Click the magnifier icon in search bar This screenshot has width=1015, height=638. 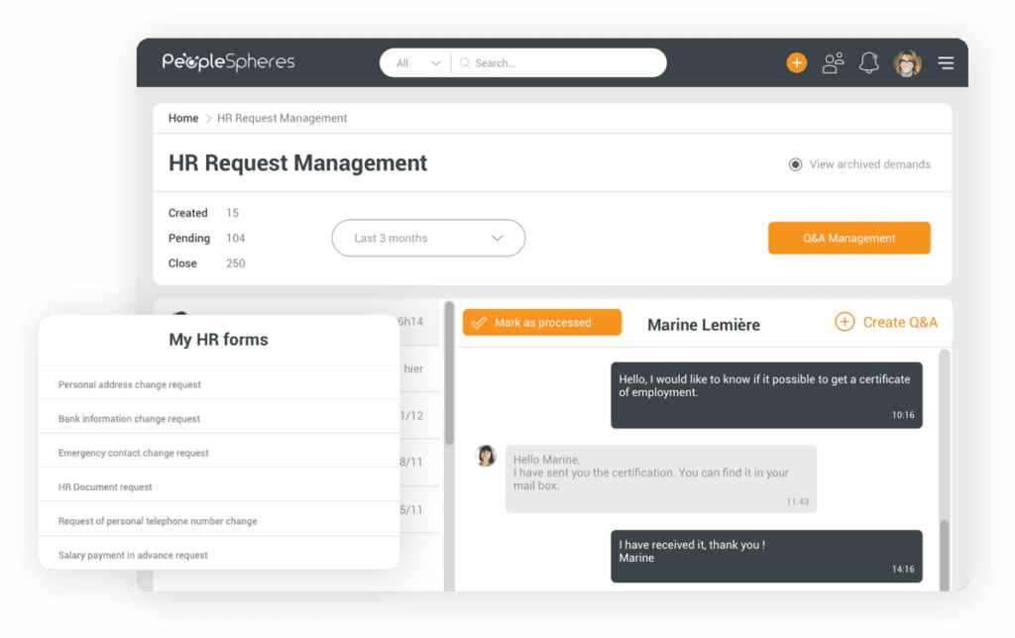pos(465,62)
